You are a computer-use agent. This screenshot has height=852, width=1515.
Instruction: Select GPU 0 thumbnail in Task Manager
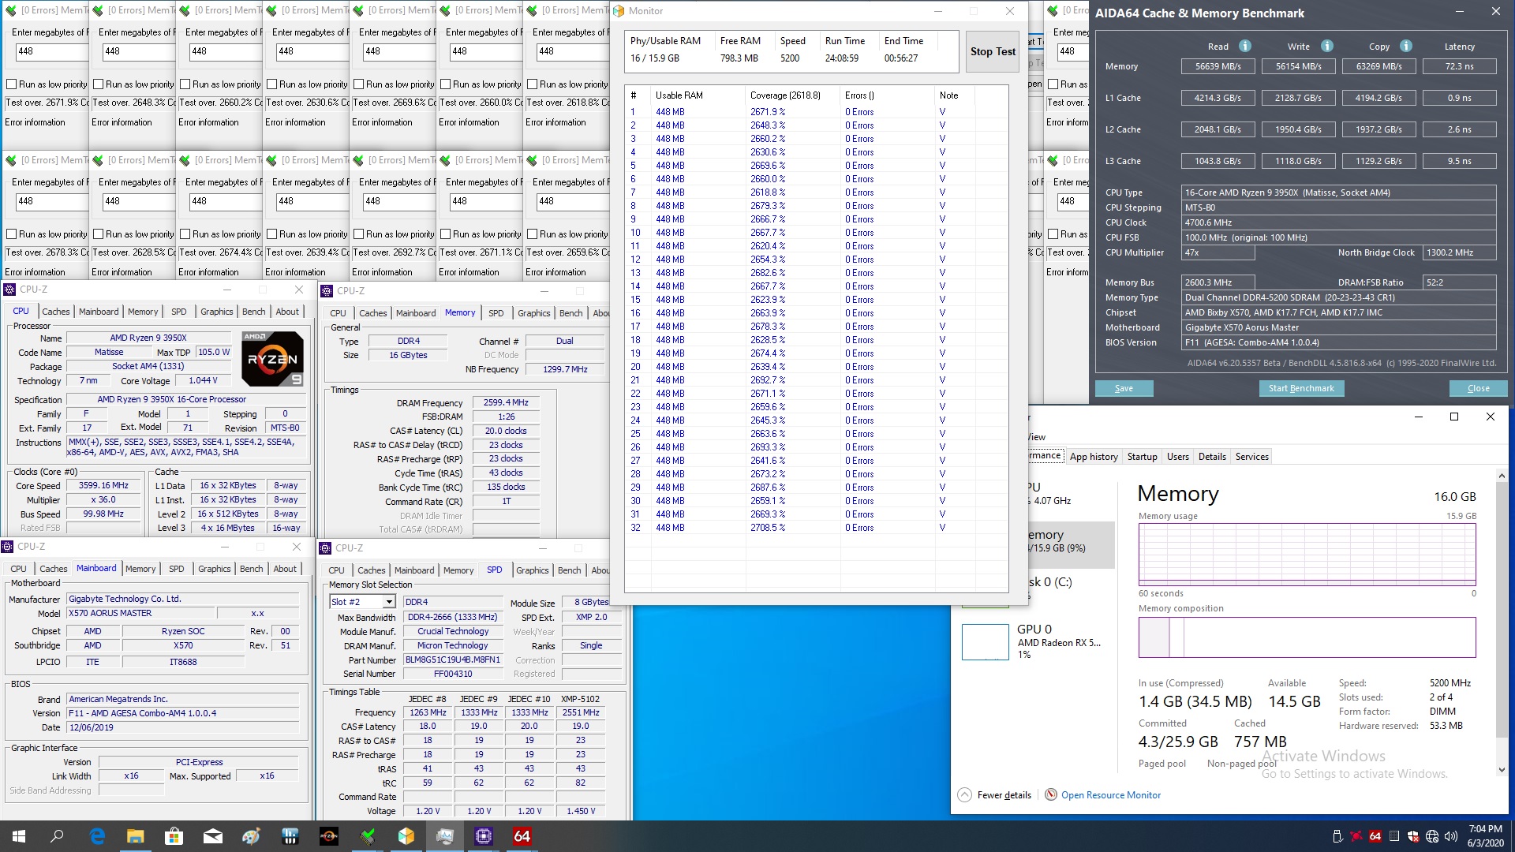click(985, 641)
